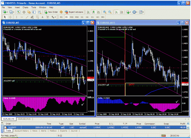Switch to bar chart display
Screen dimensions: 191x138
tap(88, 12)
